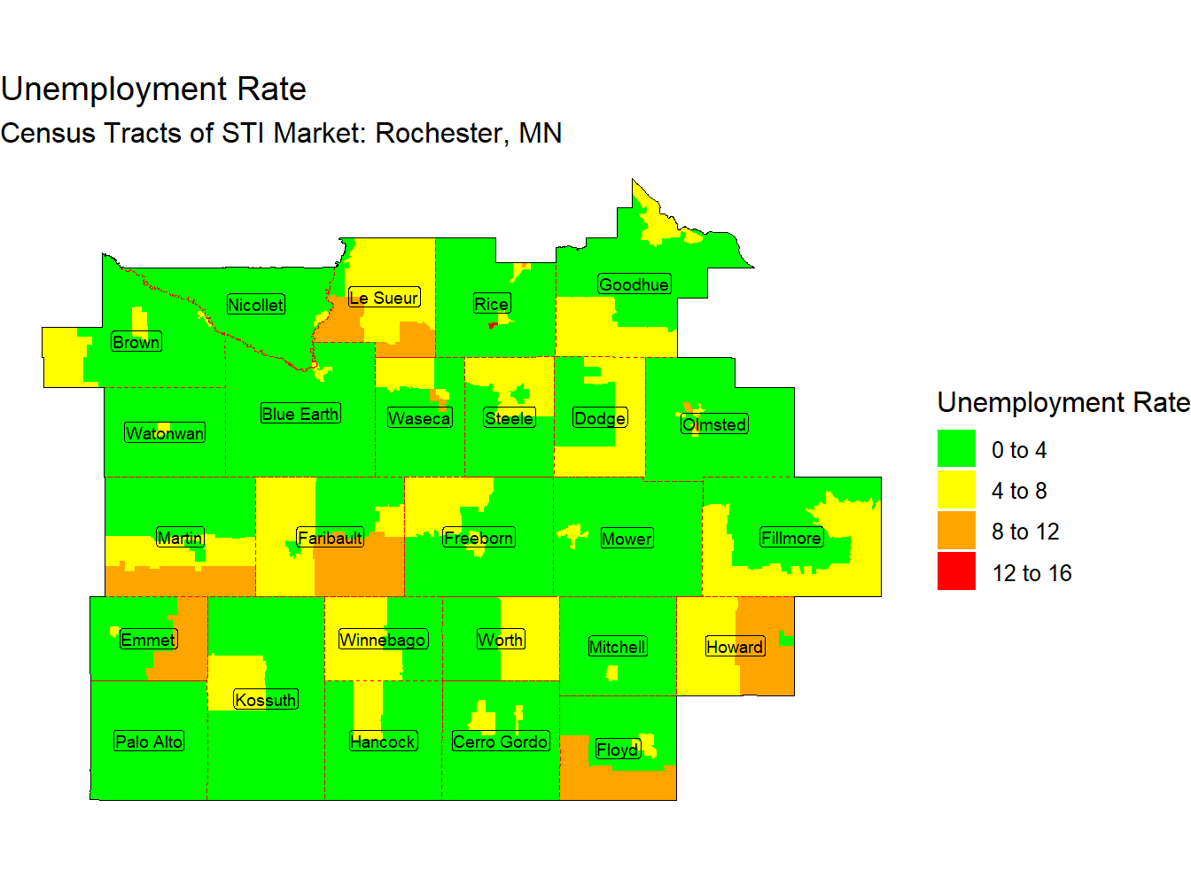Click the Blue Earth county label
1191x893 pixels.
(300, 414)
